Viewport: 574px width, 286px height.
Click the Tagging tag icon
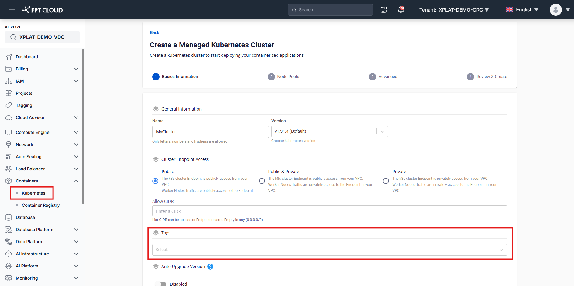coord(9,105)
